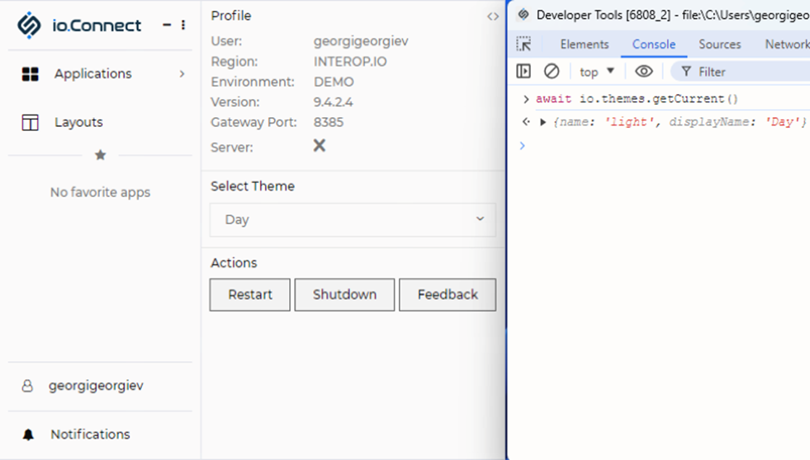This screenshot has width=810, height=460.
Task: Click the Applications grid icon
Action: [x=31, y=74]
